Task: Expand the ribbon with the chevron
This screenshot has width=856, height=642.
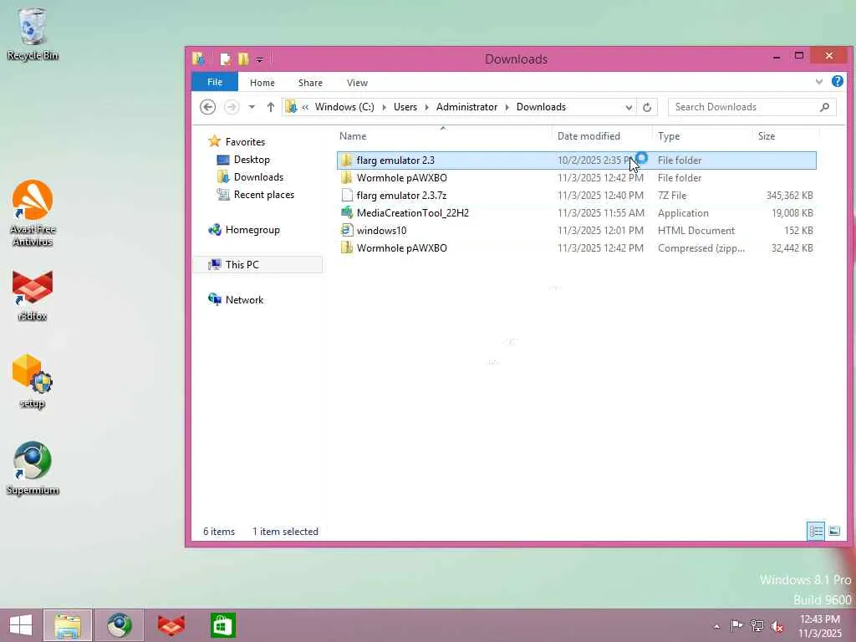Action: point(819,82)
